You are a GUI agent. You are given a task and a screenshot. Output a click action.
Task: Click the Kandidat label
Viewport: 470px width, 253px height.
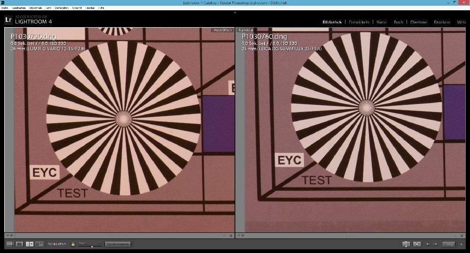tap(246, 30)
